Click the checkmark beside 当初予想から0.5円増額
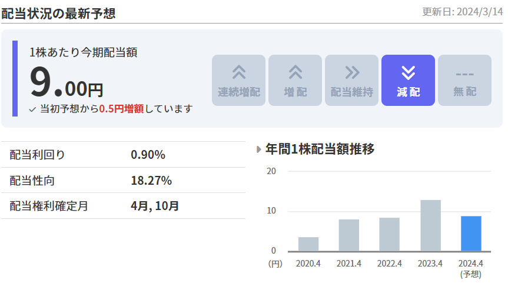Image resolution: width=508 pixels, height=283 pixels. click(33, 109)
